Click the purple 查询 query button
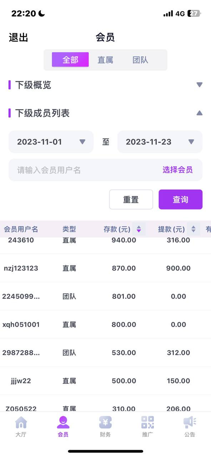 tap(181, 200)
